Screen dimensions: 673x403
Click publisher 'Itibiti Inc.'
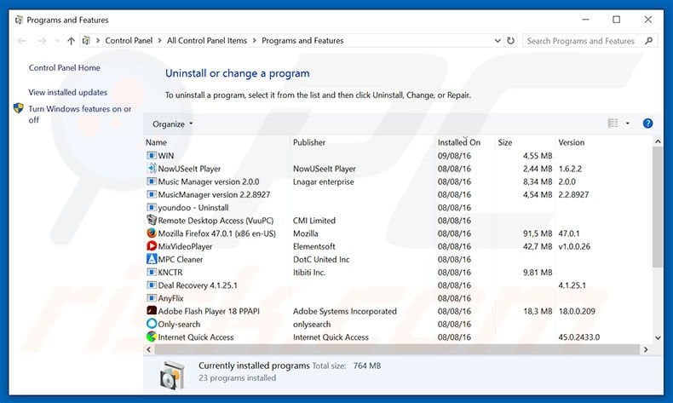coord(309,272)
